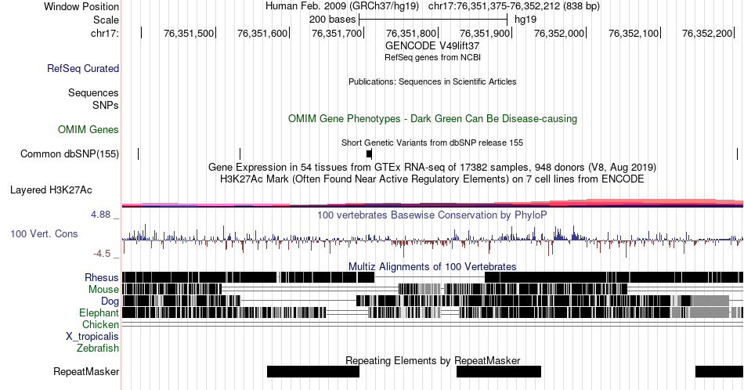Click the RefSeq Curated track label

pos(83,68)
